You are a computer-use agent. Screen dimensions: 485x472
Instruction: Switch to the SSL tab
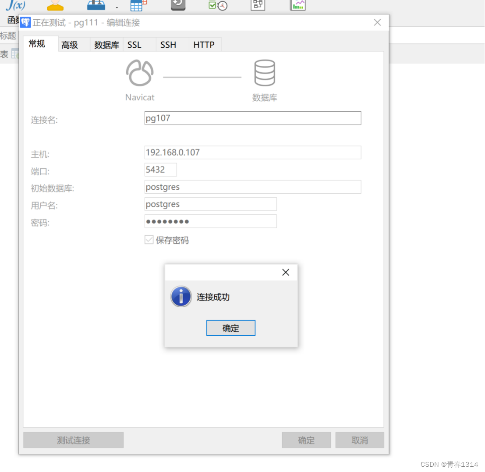(139, 45)
